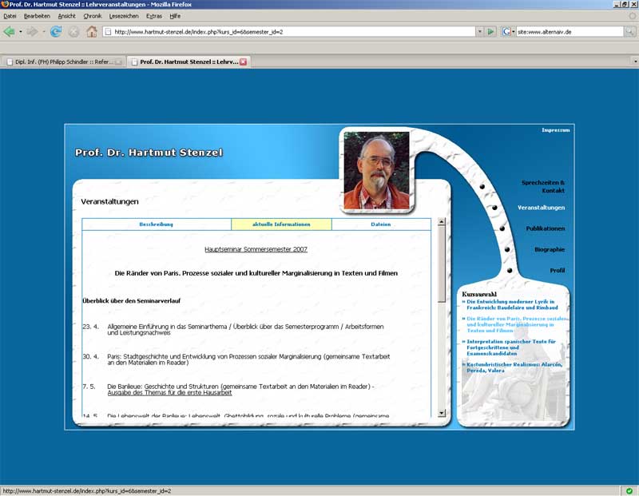Click the scroll down arrow in content
Image resolution: width=639 pixels, height=496 pixels.
point(441,413)
